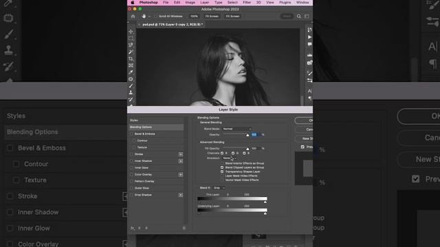This screenshot has width=440, height=247.
Task: Click the Fill Screen button
Action: tap(232, 16)
